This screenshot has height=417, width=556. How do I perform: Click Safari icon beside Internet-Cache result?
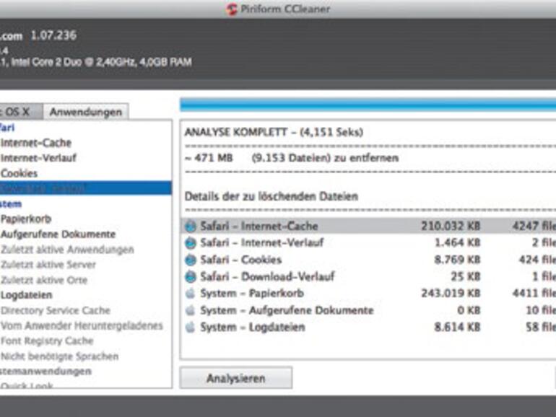click(191, 226)
